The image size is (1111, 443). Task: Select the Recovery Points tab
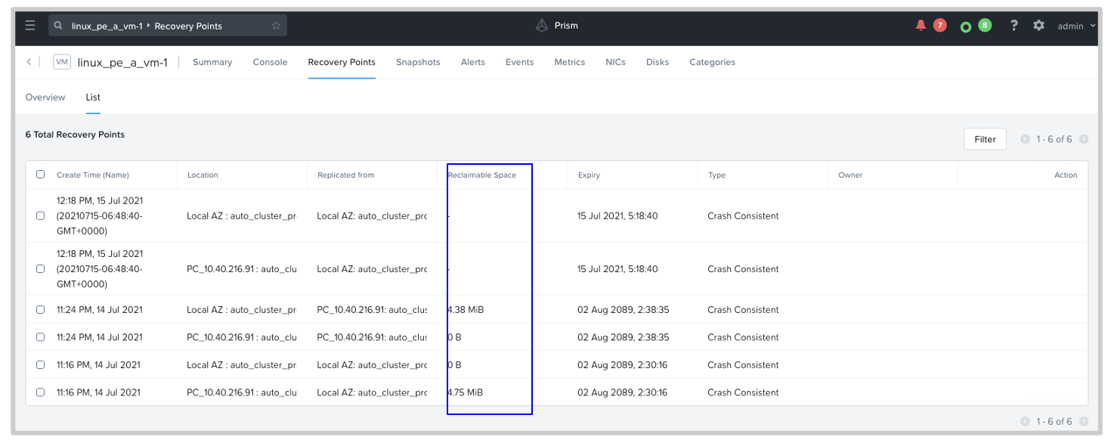(342, 62)
